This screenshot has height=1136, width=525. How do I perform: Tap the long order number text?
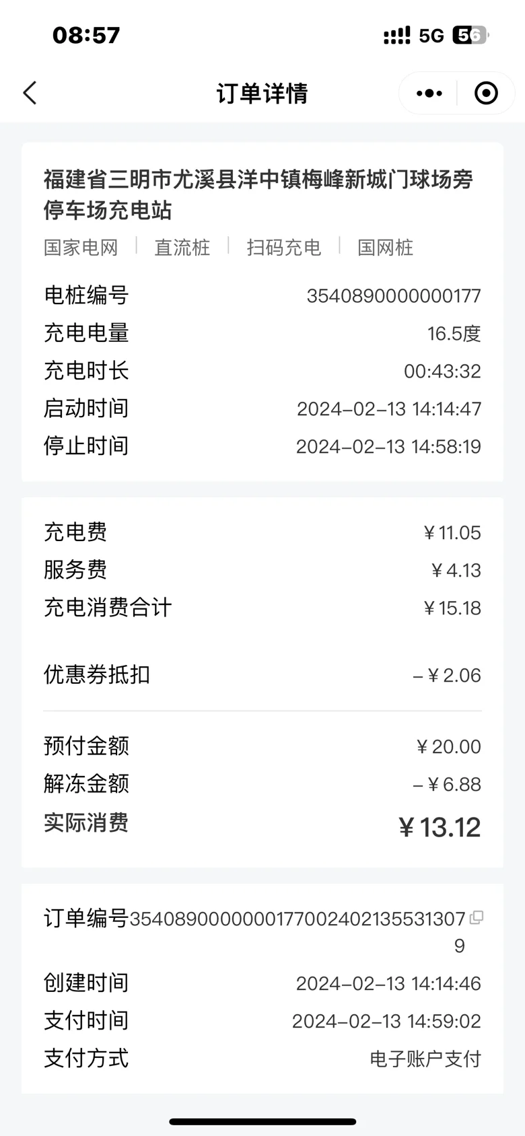(297, 919)
